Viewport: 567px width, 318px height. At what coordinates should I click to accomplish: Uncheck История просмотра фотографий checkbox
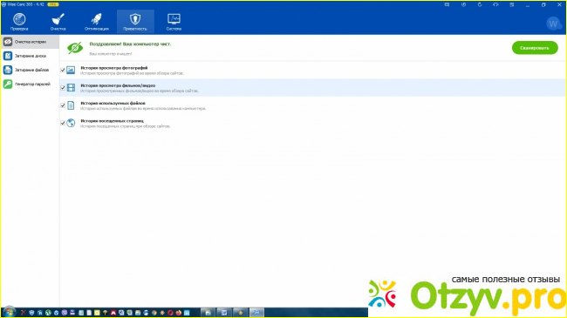click(x=63, y=70)
